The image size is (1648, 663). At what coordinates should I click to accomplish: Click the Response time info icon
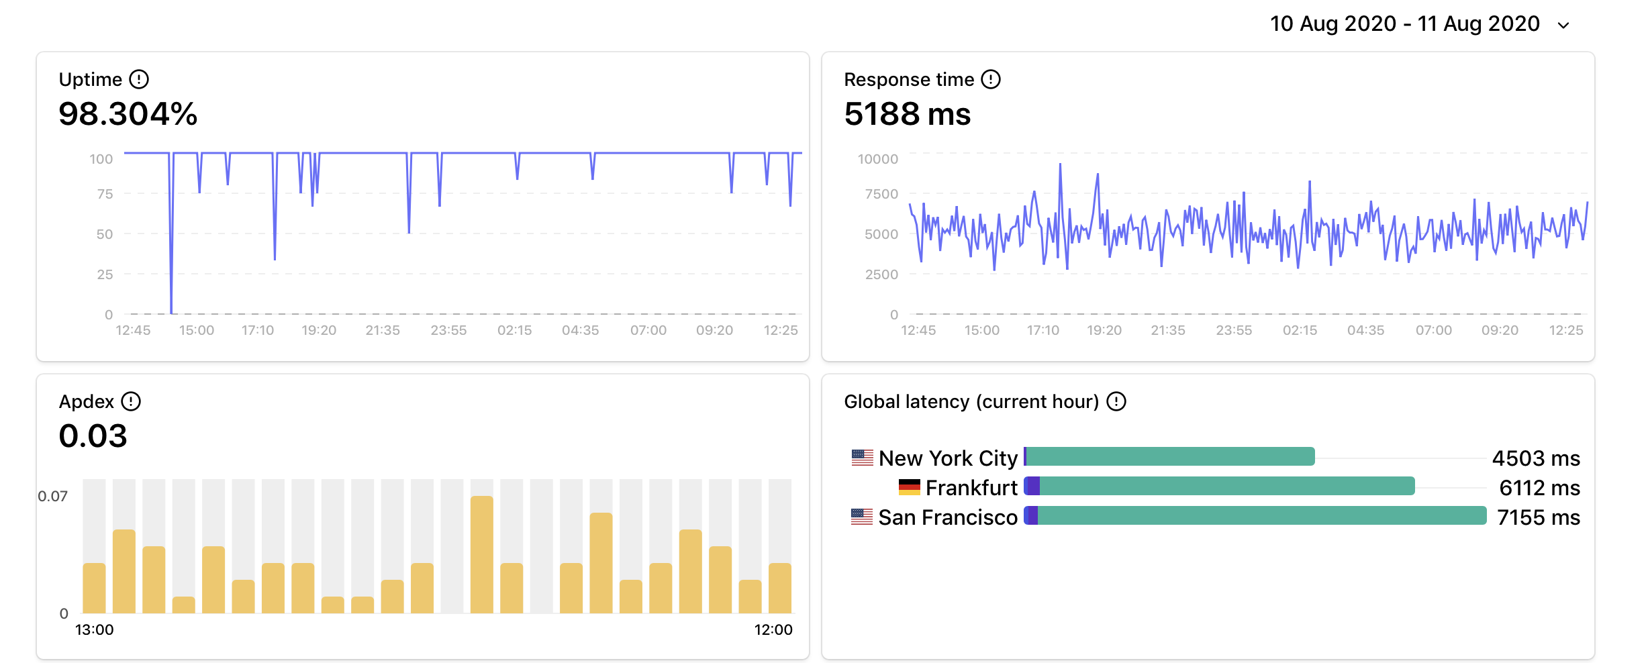(x=990, y=80)
